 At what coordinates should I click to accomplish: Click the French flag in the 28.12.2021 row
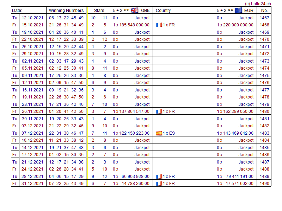tap(159, 177)
